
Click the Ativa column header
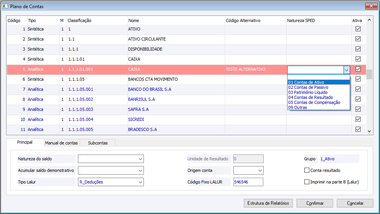(358, 20)
